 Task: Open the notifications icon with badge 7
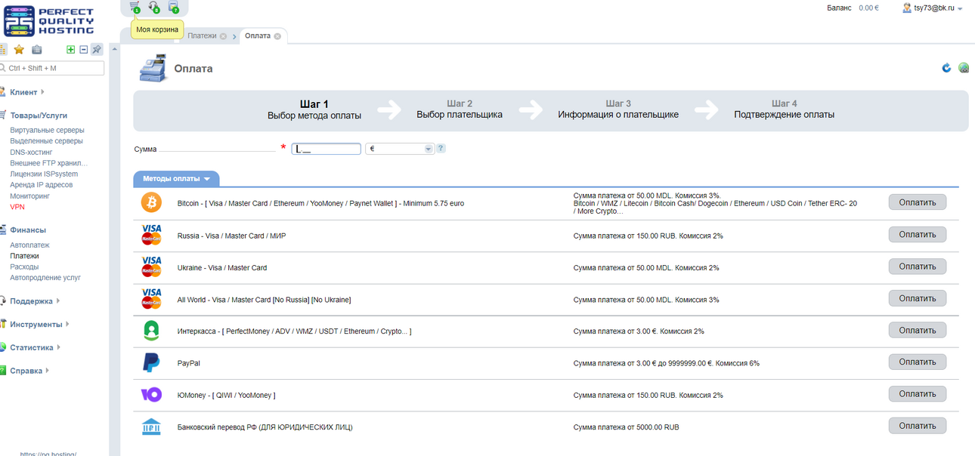[173, 7]
